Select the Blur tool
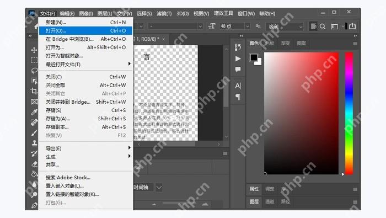This screenshot has width=386, height=218. [34, 184]
